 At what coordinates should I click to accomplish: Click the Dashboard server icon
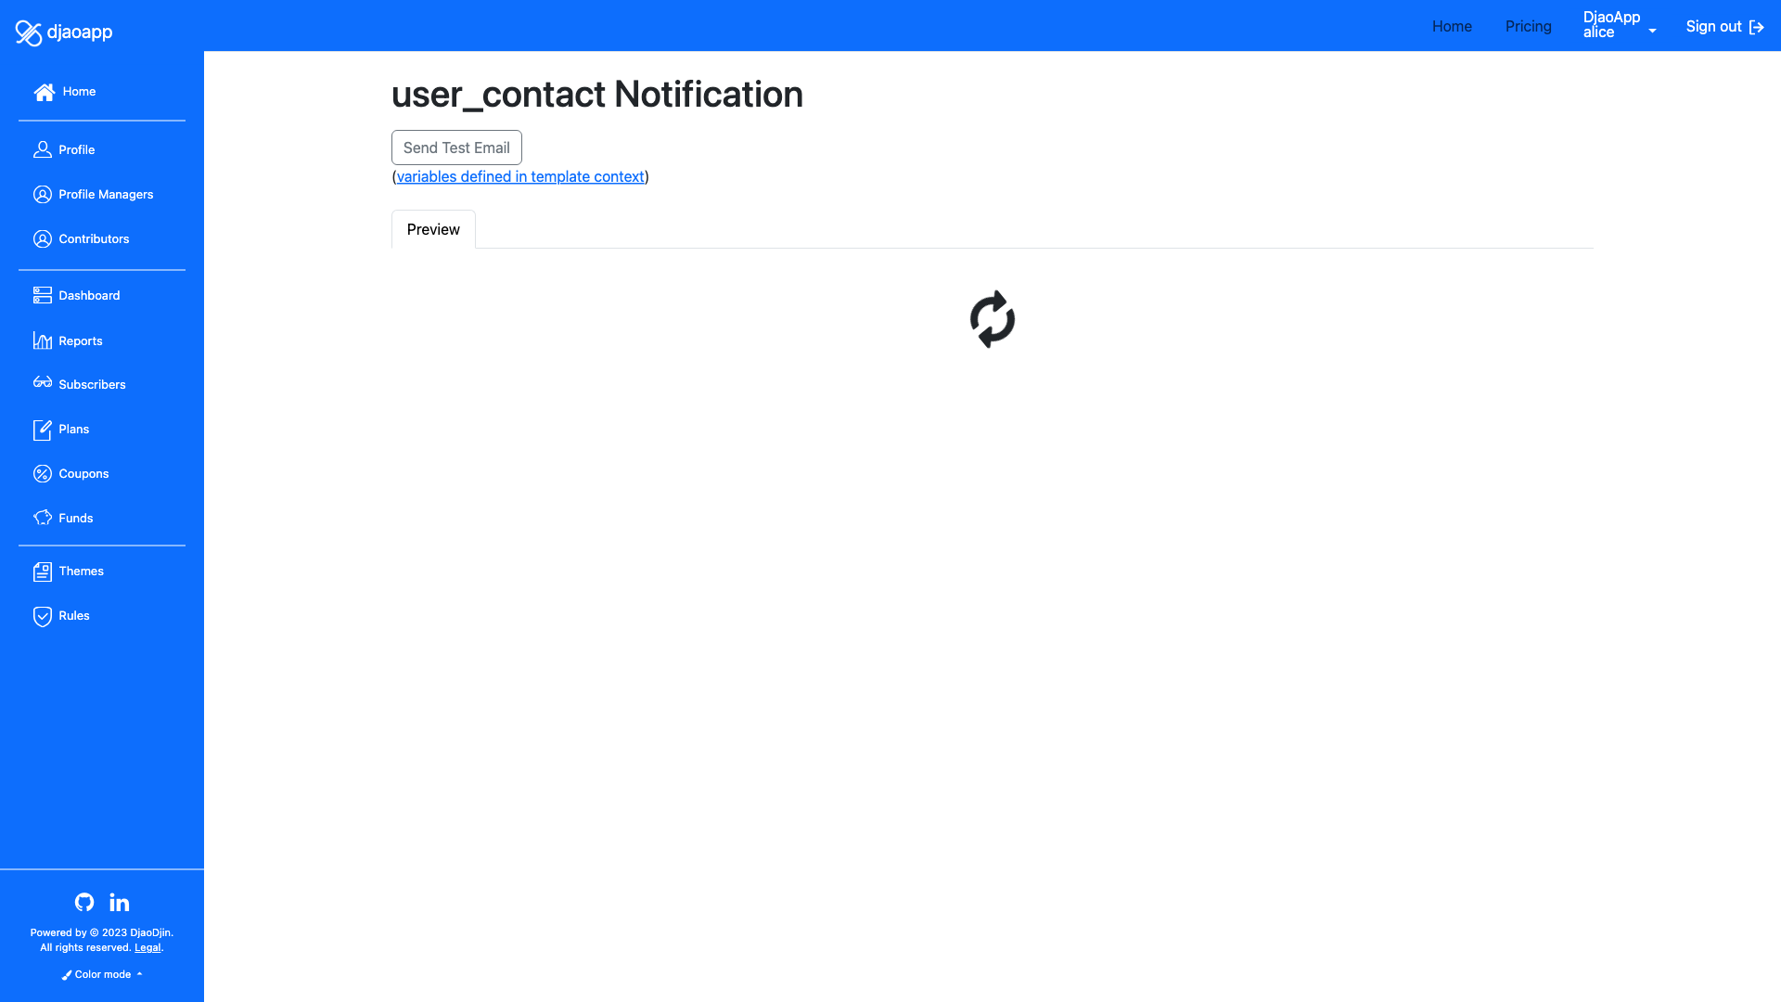coord(43,295)
